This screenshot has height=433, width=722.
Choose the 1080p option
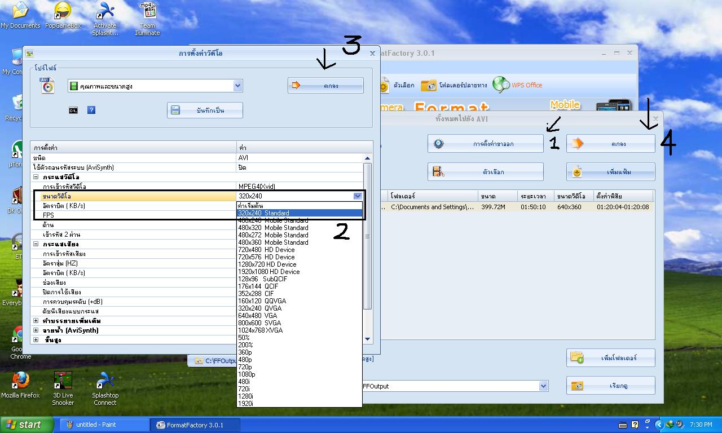[300, 374]
